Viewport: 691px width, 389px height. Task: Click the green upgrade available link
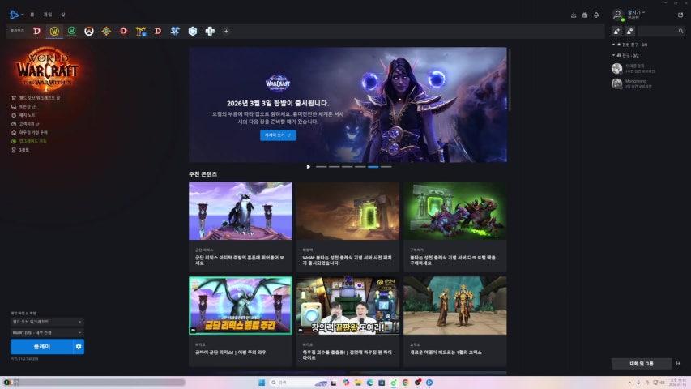[29, 141]
